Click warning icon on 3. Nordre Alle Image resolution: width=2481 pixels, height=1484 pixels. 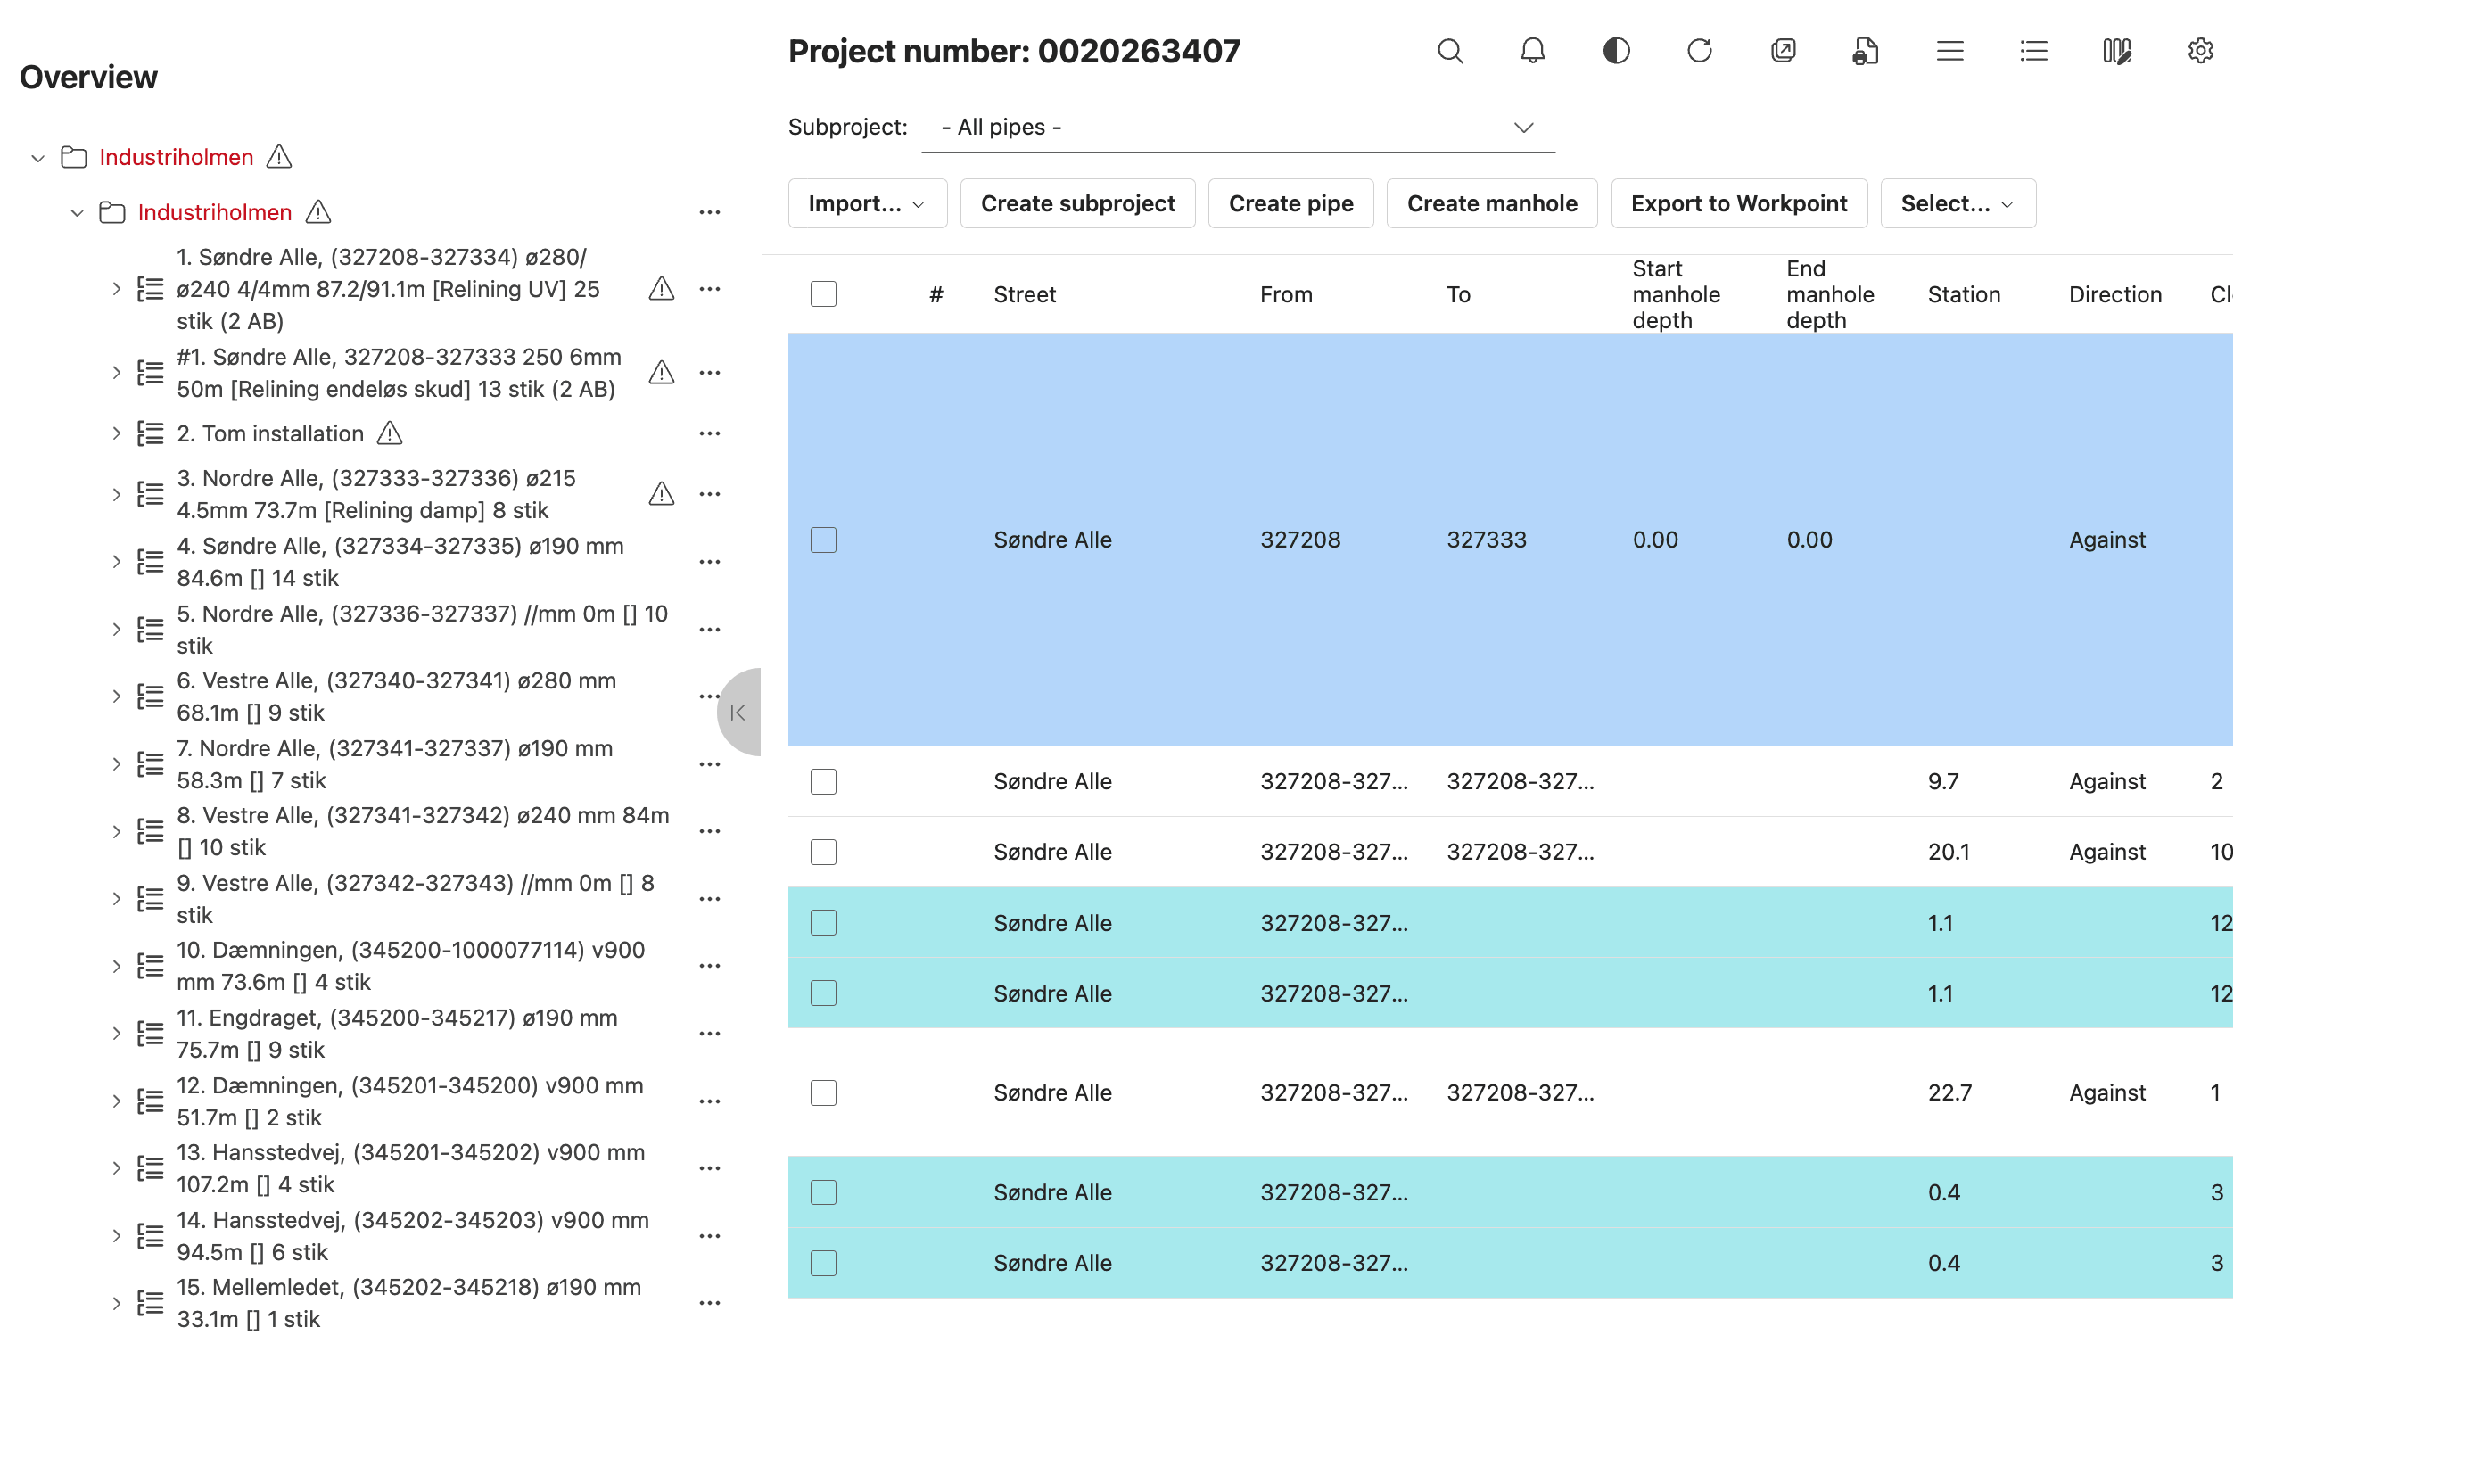click(x=661, y=494)
